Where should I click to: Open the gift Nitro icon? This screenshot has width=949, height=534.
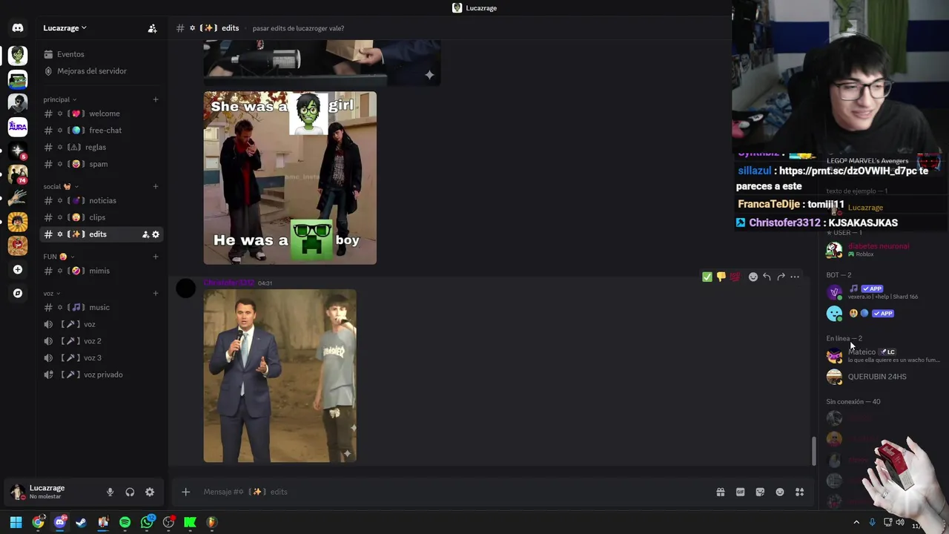point(720,492)
